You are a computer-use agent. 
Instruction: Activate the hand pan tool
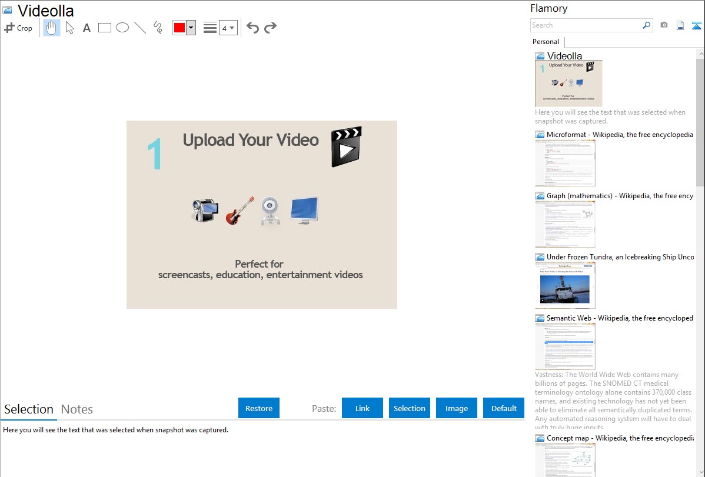click(x=52, y=28)
